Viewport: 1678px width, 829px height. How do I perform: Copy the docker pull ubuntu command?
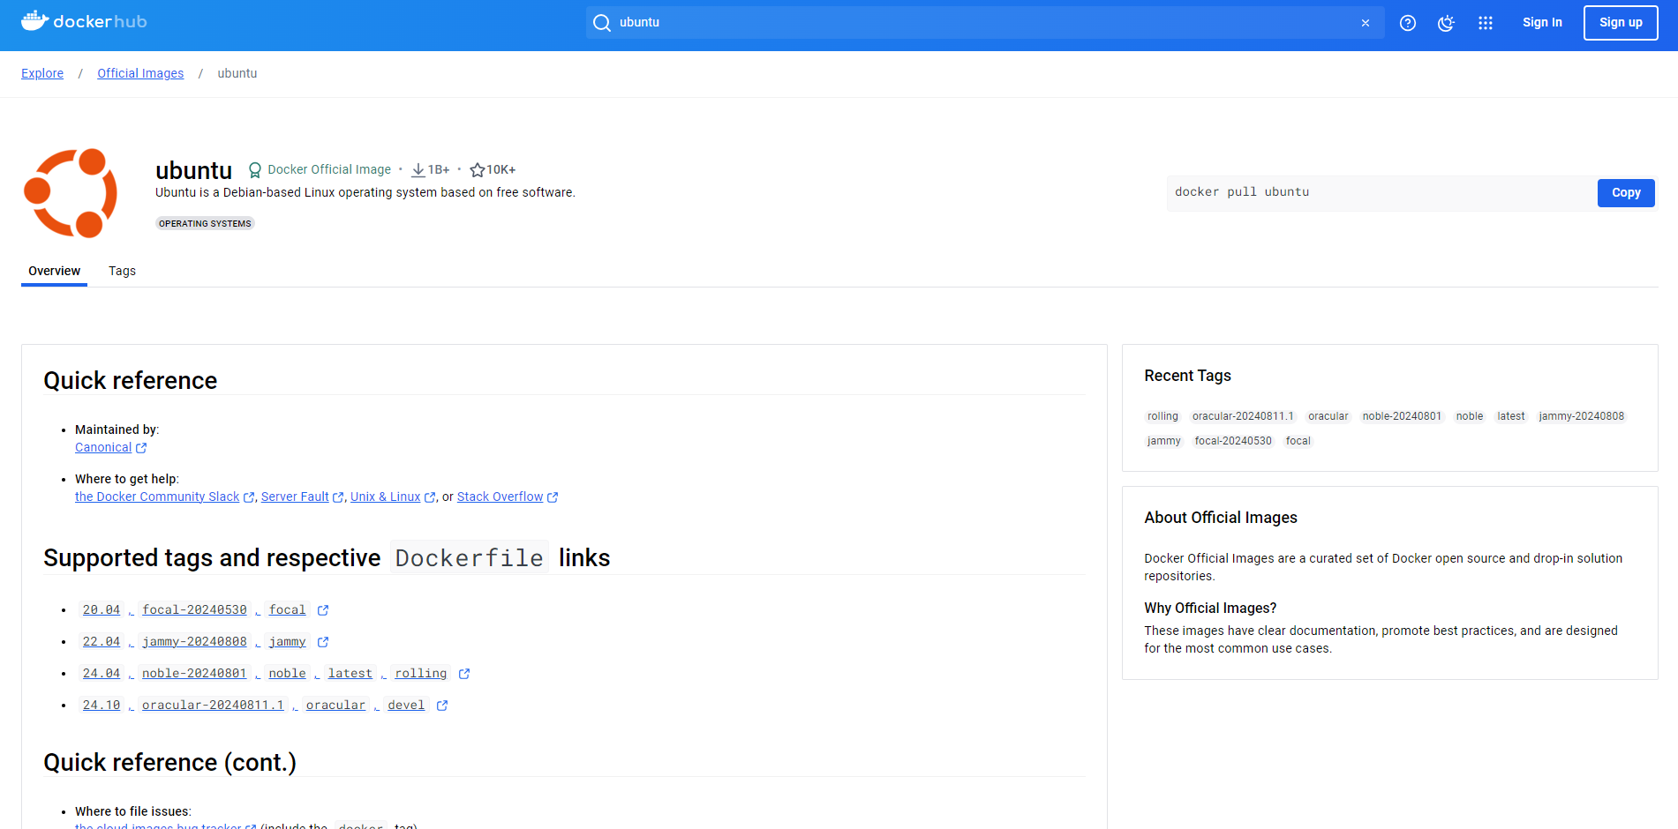1626,193
